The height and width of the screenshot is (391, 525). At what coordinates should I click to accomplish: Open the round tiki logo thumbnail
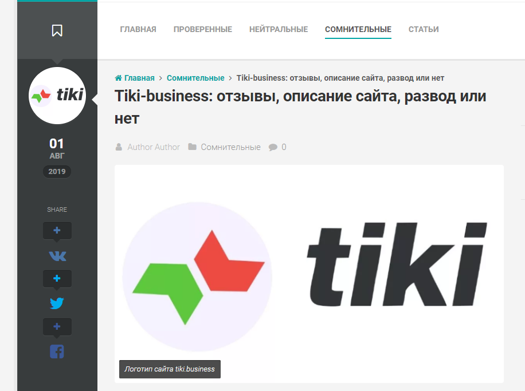click(57, 96)
